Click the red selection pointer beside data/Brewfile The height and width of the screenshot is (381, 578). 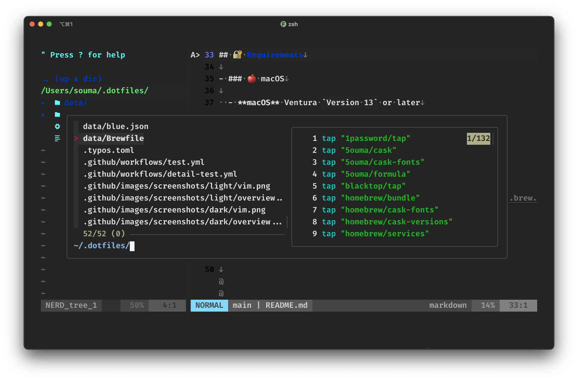coord(76,138)
